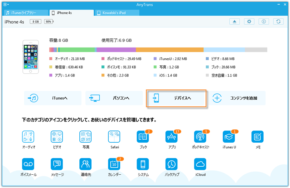This screenshot has height=188, width=290.
Task: Open the バックアップ (Backup) icon
Action: 171,164
